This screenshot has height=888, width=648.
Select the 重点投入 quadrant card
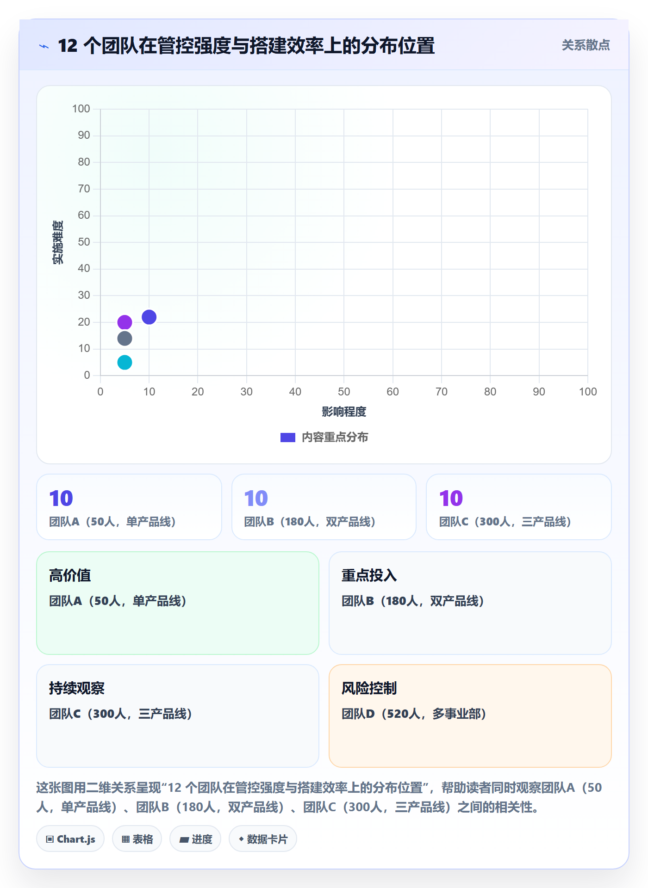click(x=470, y=603)
